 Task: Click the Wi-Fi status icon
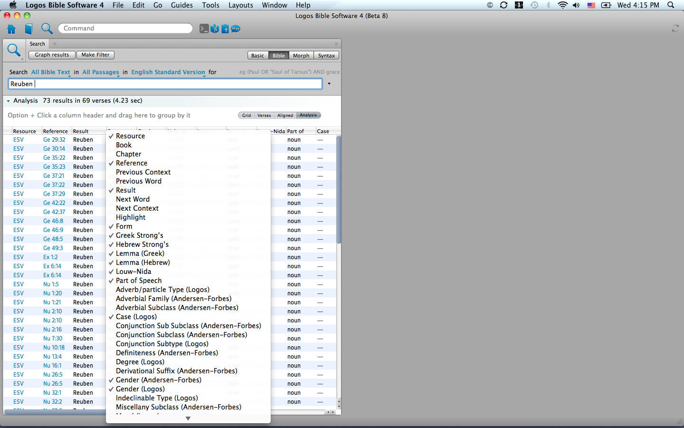coord(562,5)
